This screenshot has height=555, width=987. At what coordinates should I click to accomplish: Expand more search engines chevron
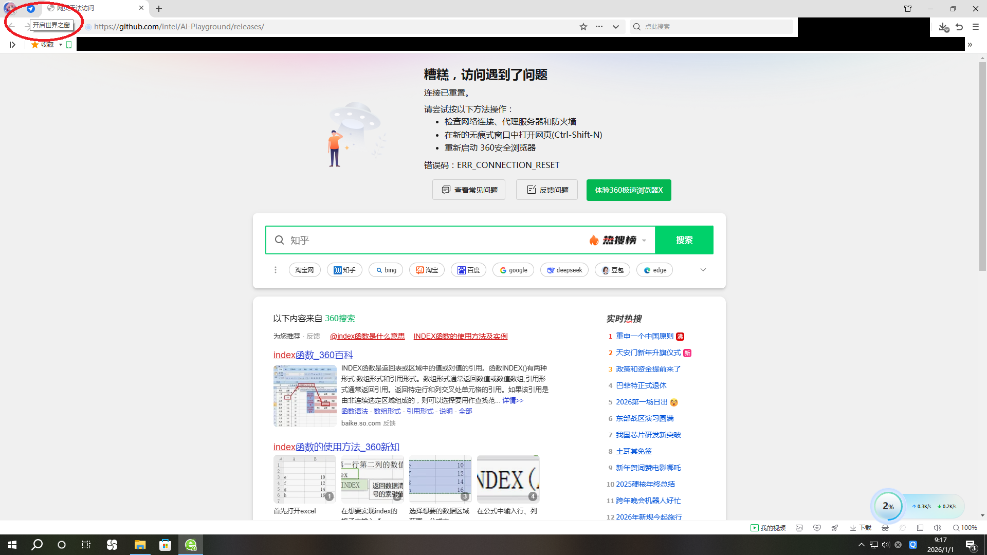[x=703, y=270]
